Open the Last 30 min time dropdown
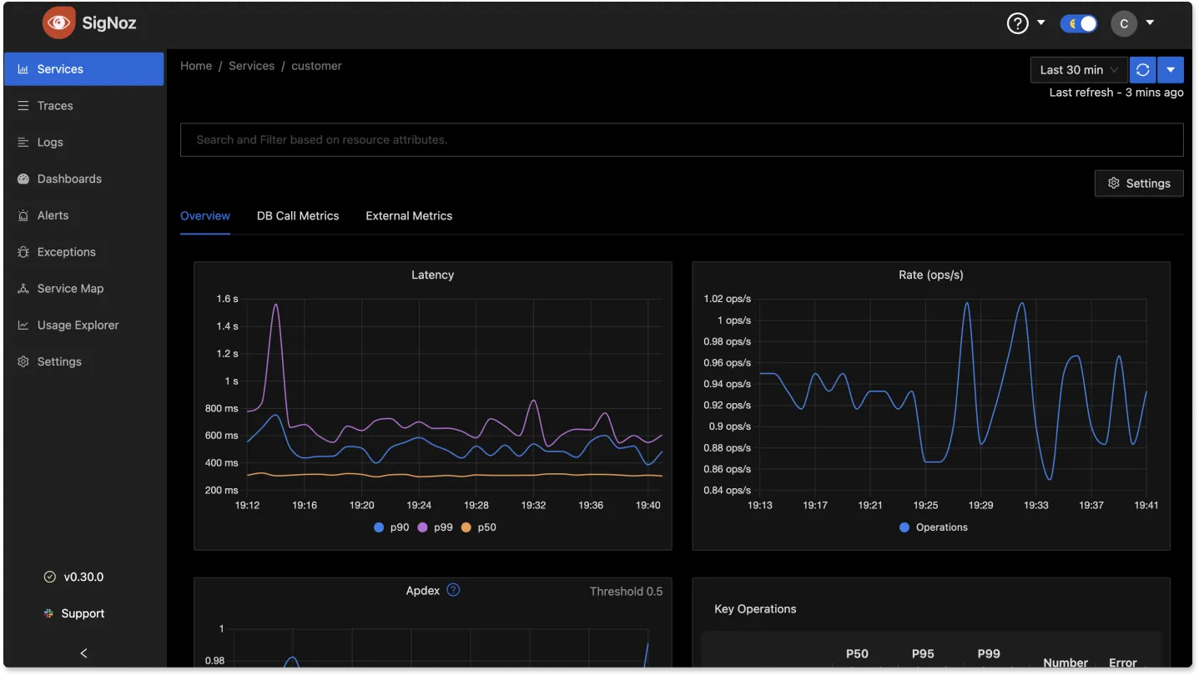Screen dimensions: 1199x676 (x=1079, y=70)
